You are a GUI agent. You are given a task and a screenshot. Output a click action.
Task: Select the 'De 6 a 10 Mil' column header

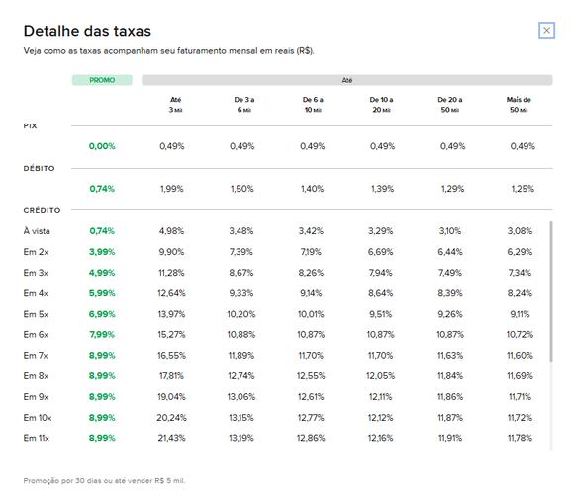[x=313, y=105]
